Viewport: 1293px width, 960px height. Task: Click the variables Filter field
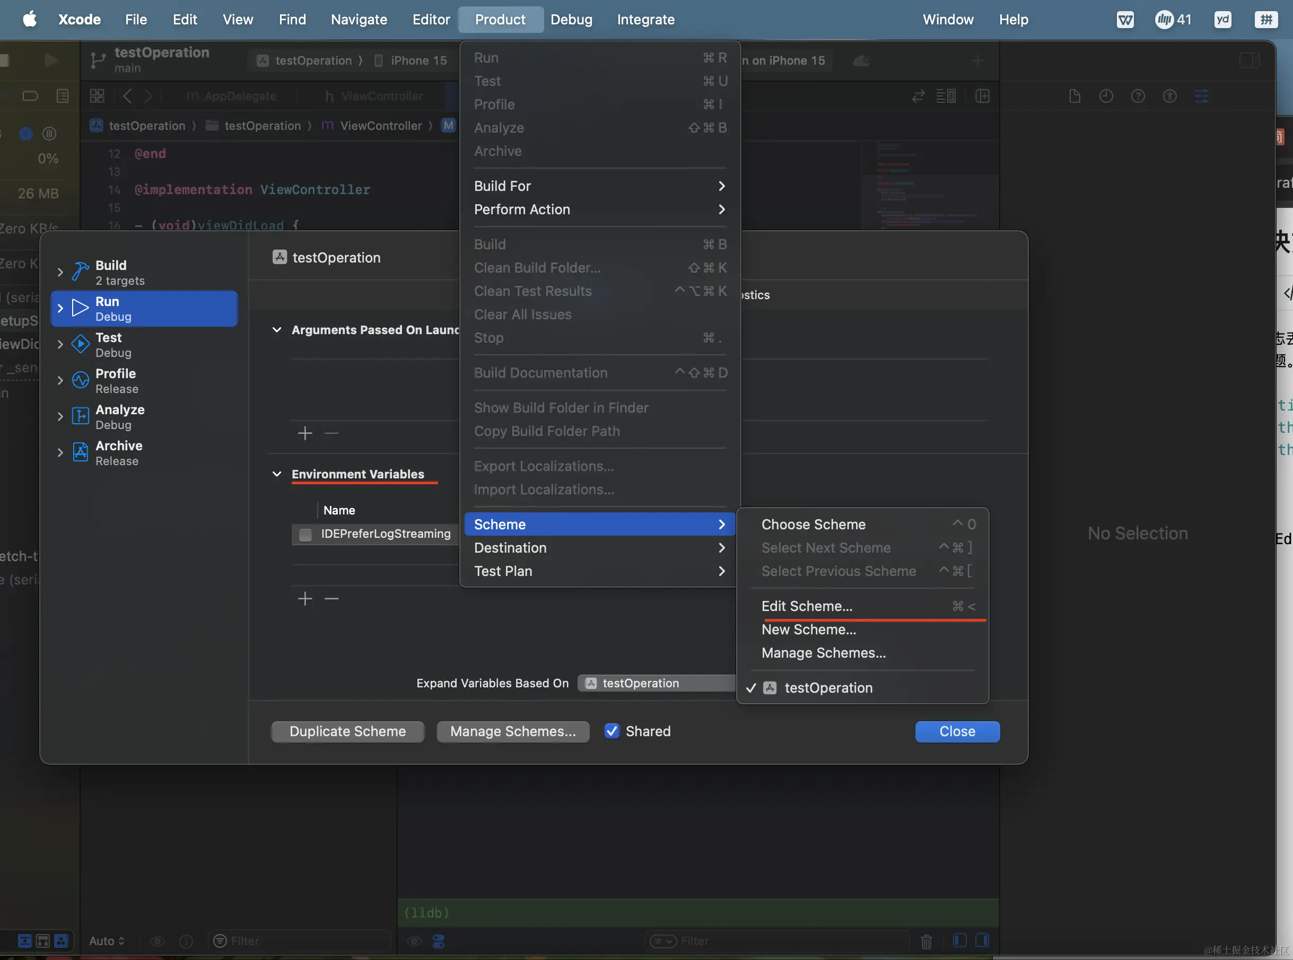click(x=300, y=941)
